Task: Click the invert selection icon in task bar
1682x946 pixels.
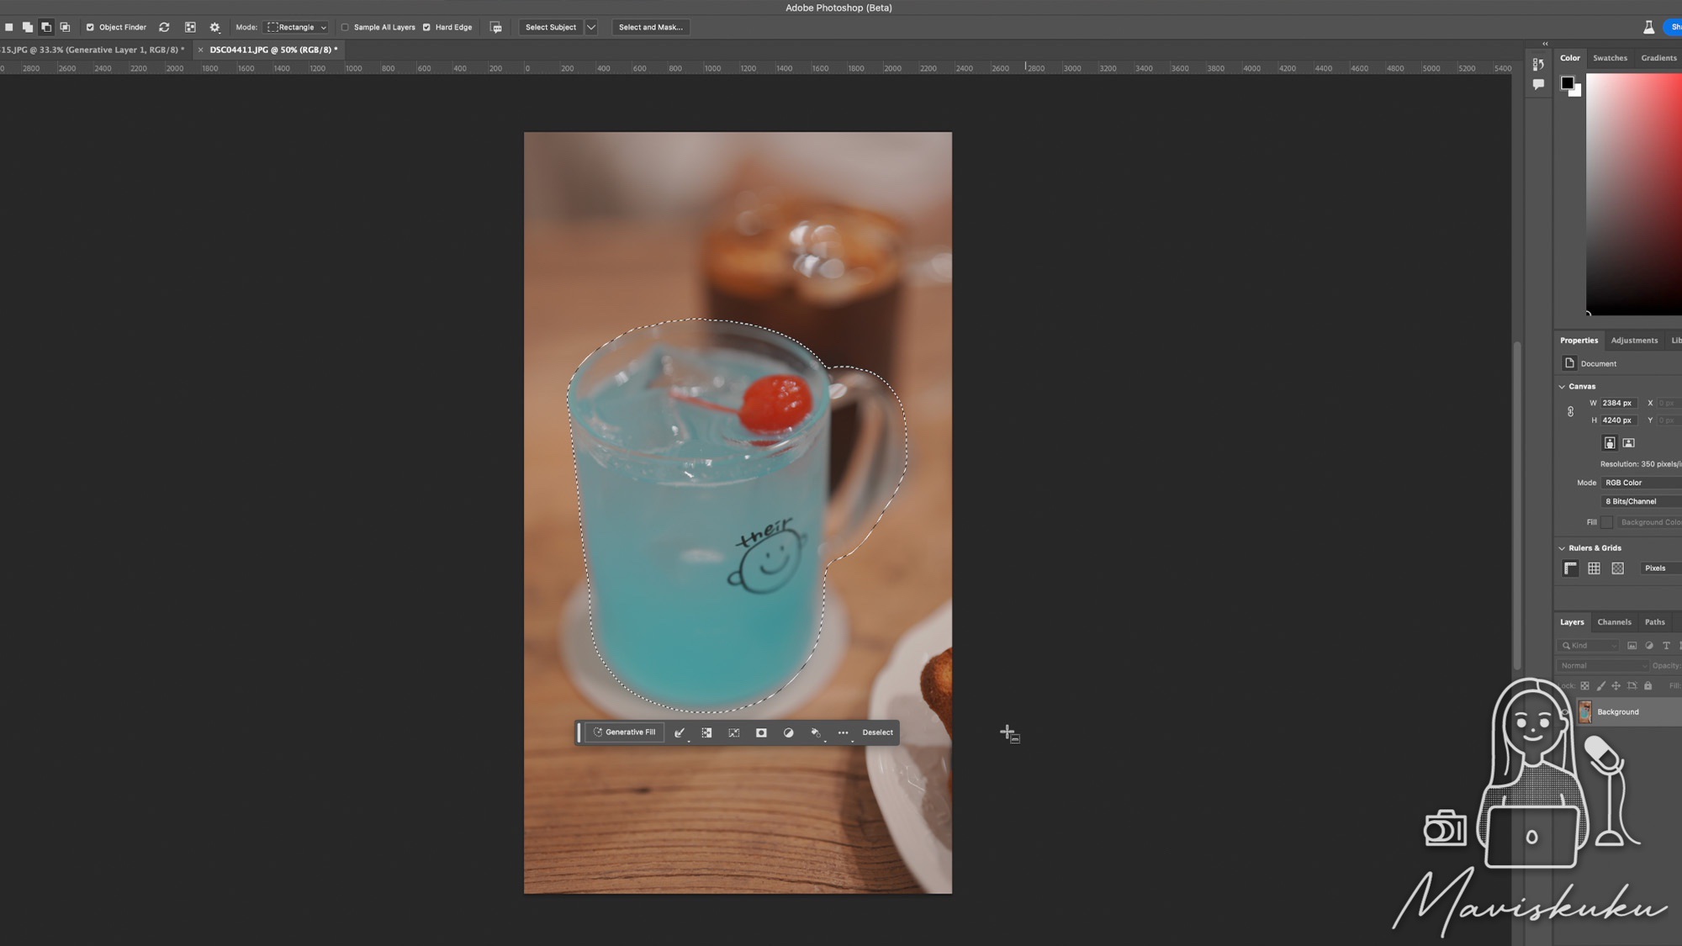Action: pos(706,732)
